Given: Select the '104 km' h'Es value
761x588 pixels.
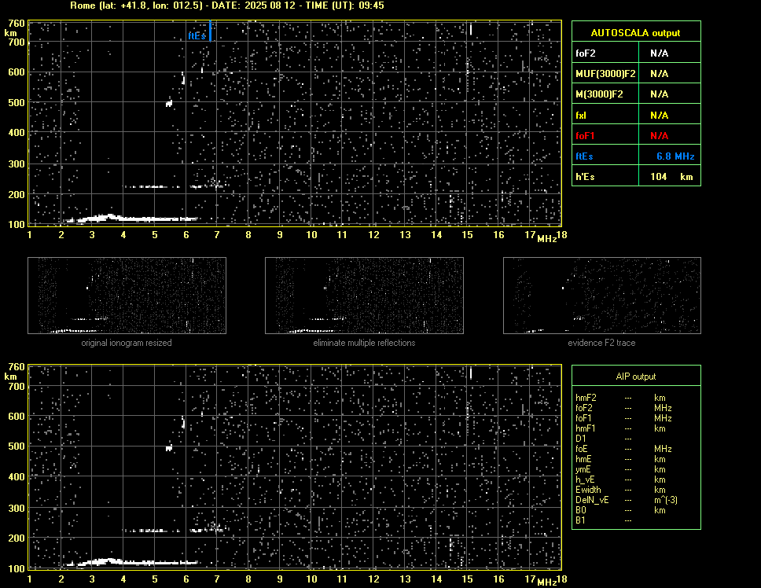Looking at the screenshot, I should (671, 177).
